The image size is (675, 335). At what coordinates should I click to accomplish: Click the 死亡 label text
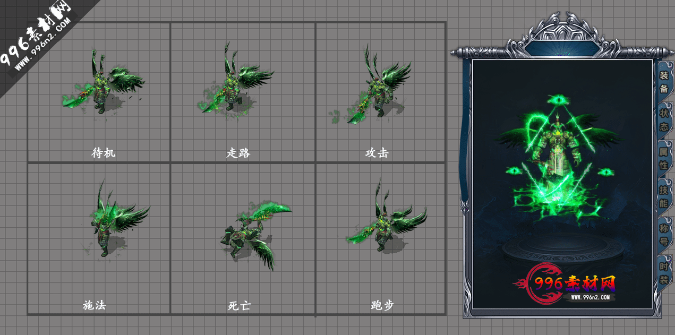[x=239, y=306]
